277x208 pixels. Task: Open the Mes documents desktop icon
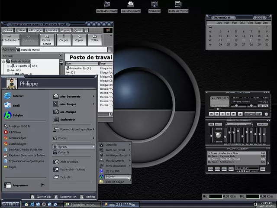(x=130, y=4)
